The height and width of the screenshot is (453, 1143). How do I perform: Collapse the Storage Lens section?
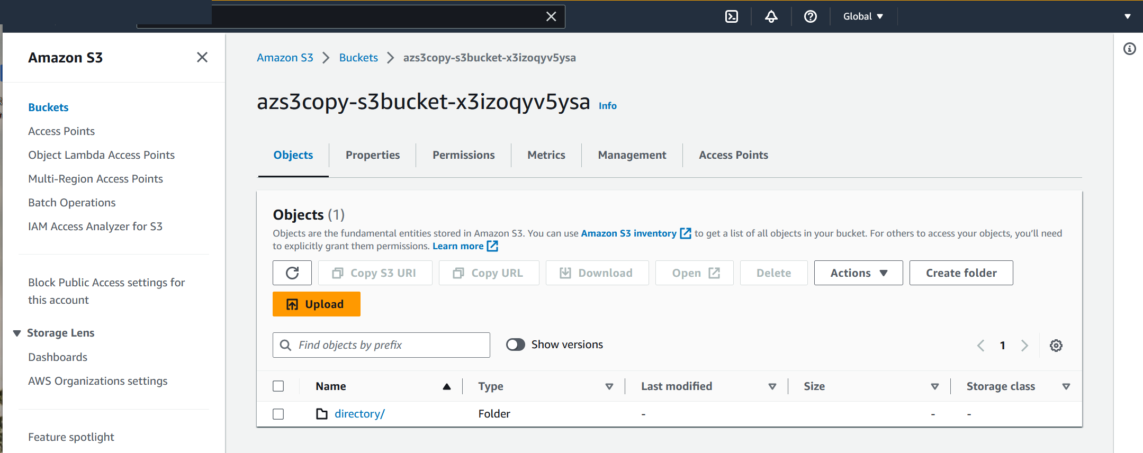pyautogui.click(x=17, y=333)
